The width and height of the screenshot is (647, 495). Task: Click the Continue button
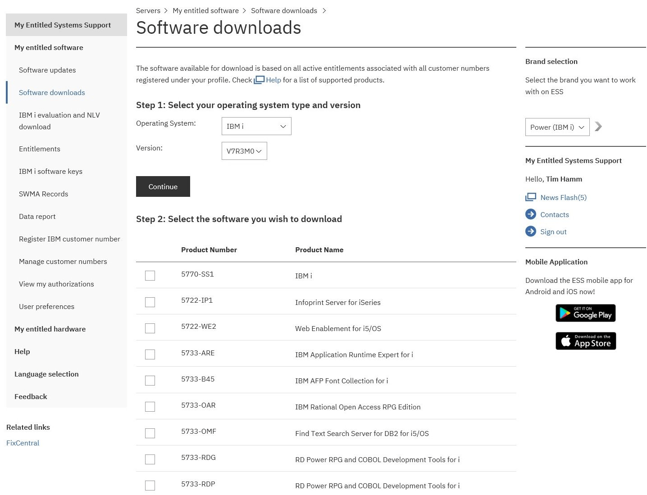[x=163, y=186]
